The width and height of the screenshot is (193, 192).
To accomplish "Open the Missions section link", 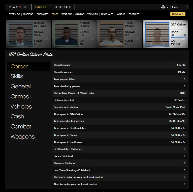I will [28, 14].
